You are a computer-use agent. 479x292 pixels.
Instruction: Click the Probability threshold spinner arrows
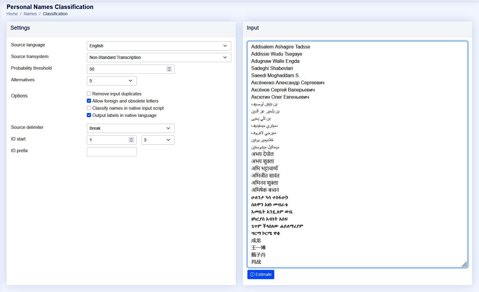pyautogui.click(x=169, y=69)
